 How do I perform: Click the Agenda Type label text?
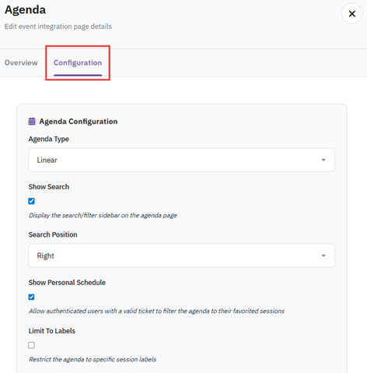[x=49, y=139]
